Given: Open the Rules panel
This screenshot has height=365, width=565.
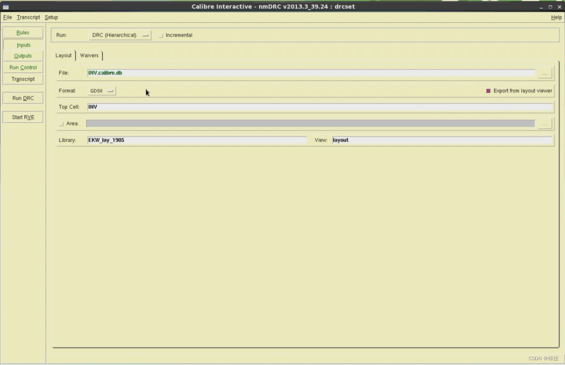Looking at the screenshot, I should [23, 33].
